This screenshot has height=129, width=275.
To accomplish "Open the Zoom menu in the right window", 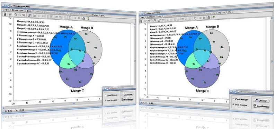I will point(159,16).
